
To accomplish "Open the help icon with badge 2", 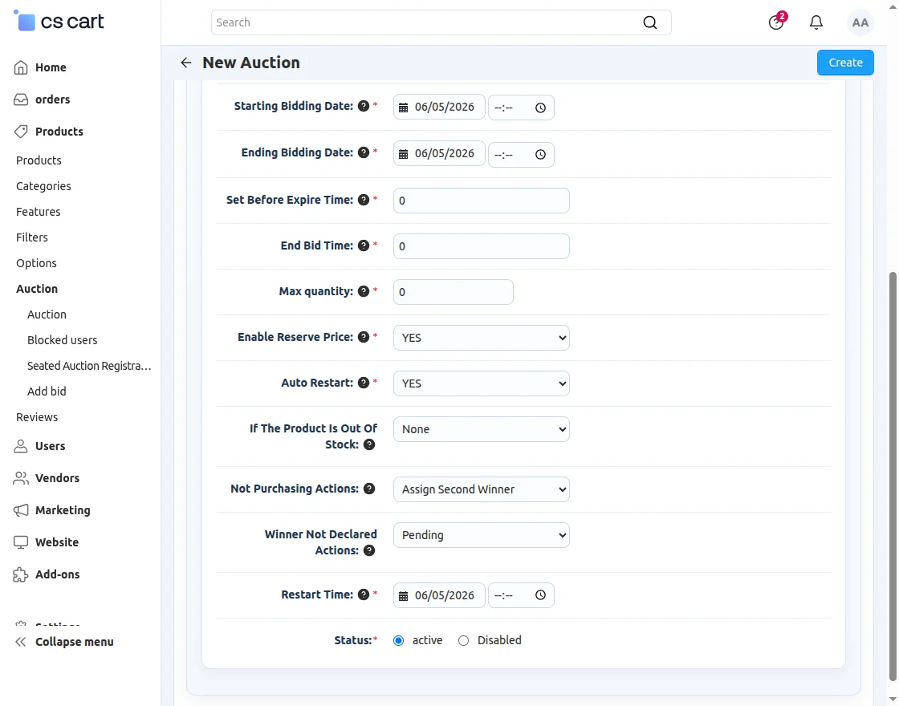I will (x=775, y=22).
